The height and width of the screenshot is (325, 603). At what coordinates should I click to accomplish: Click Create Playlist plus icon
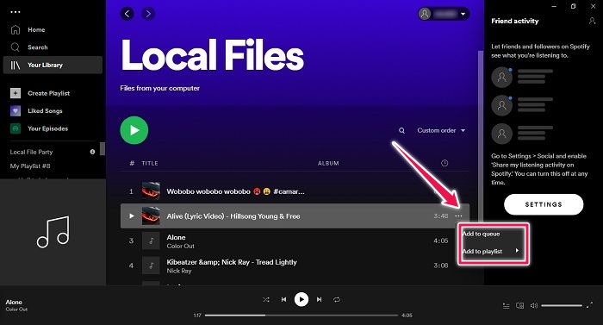tap(16, 93)
